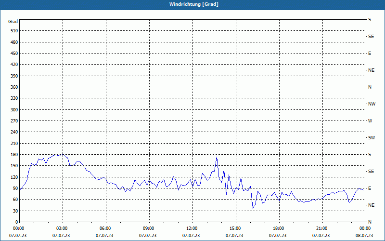Pick the 09:00 time axis label
The height and width of the screenshot is (241, 385).
(x=148, y=228)
